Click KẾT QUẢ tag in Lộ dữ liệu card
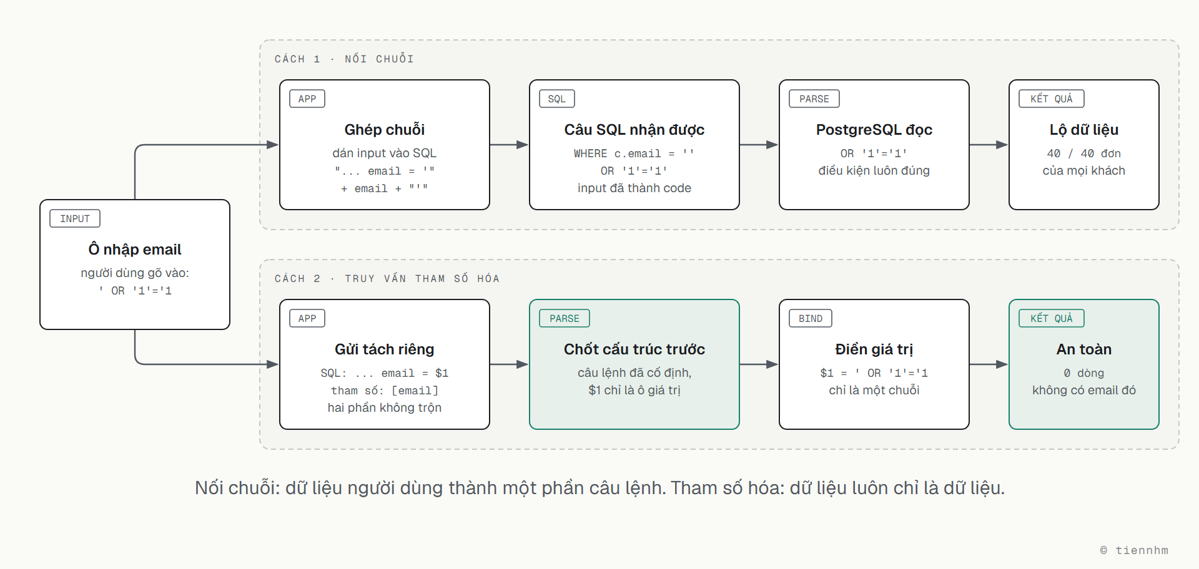 pos(1052,99)
